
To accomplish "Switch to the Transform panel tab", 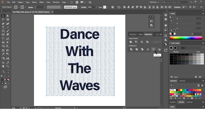I will (x=133, y=34).
